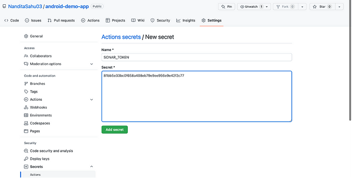352x178 pixels.
Task: Click the Insights graph icon
Action: tap(178, 21)
